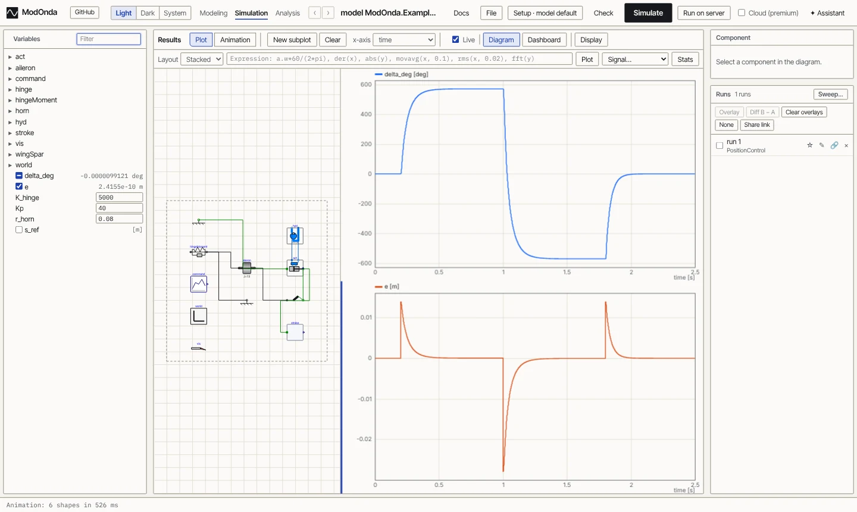Go to previous model with left chevron

click(x=315, y=13)
